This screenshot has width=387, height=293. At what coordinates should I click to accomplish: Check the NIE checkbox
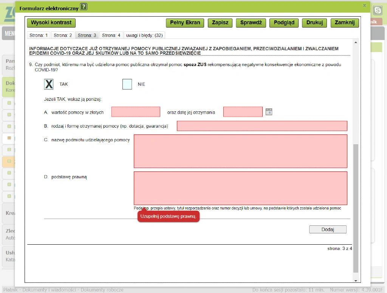(127, 84)
